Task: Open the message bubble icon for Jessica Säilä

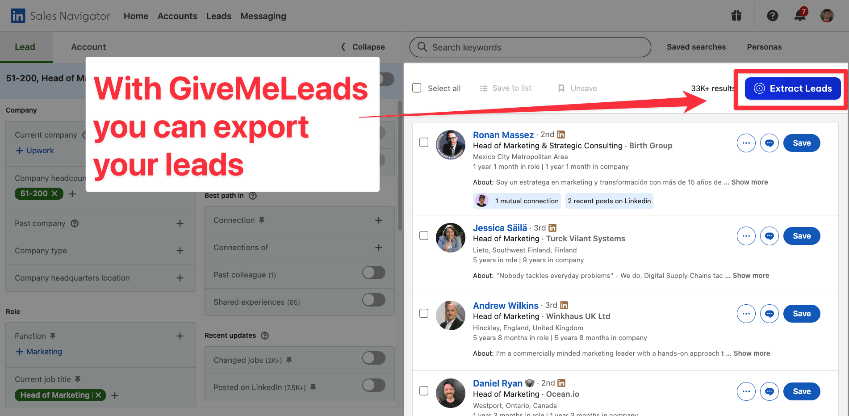Action: point(769,235)
